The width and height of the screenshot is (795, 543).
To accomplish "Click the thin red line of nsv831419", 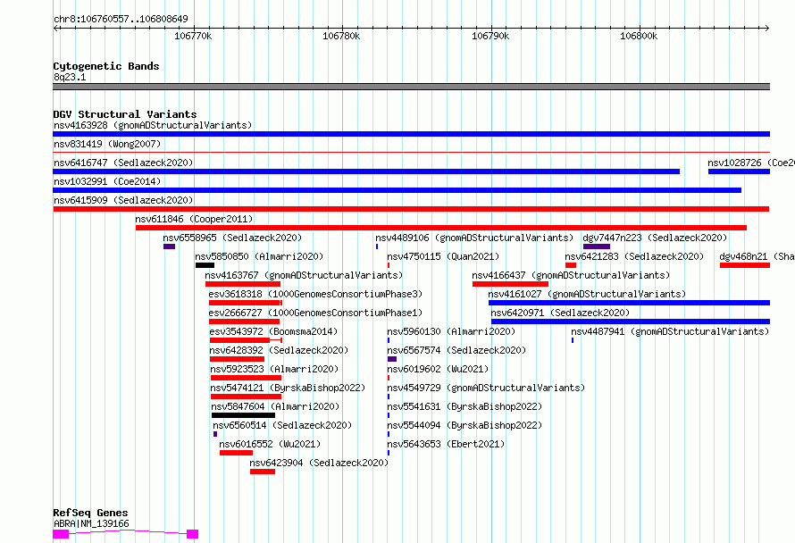I will coord(411,152).
